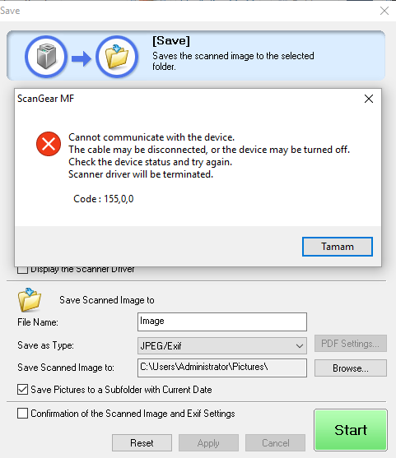396x458 pixels.
Task: Toggle Display the Scanner Driver checkbox
Action: 22,270
